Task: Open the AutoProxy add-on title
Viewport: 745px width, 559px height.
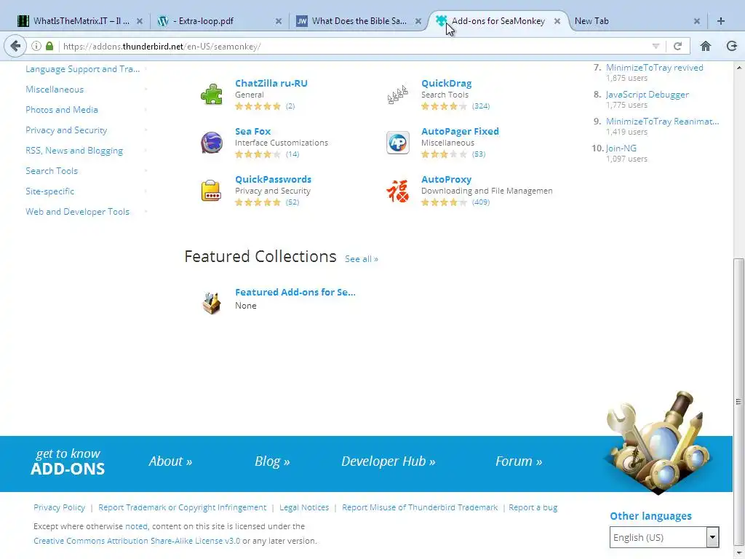Action: coord(446,179)
